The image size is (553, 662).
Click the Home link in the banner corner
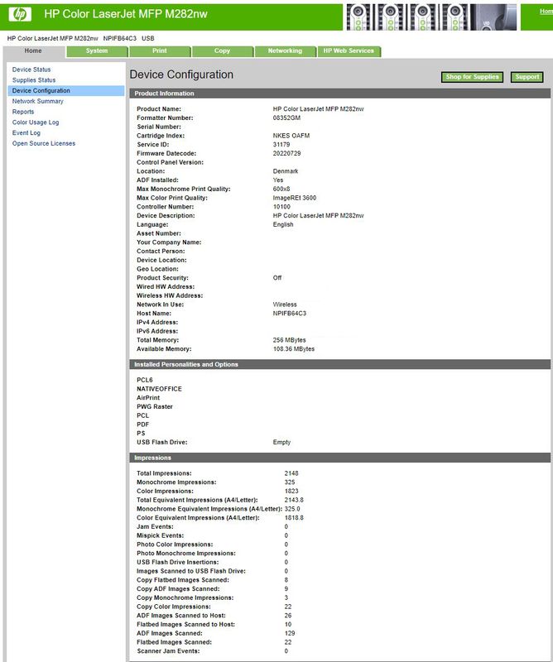[546, 12]
